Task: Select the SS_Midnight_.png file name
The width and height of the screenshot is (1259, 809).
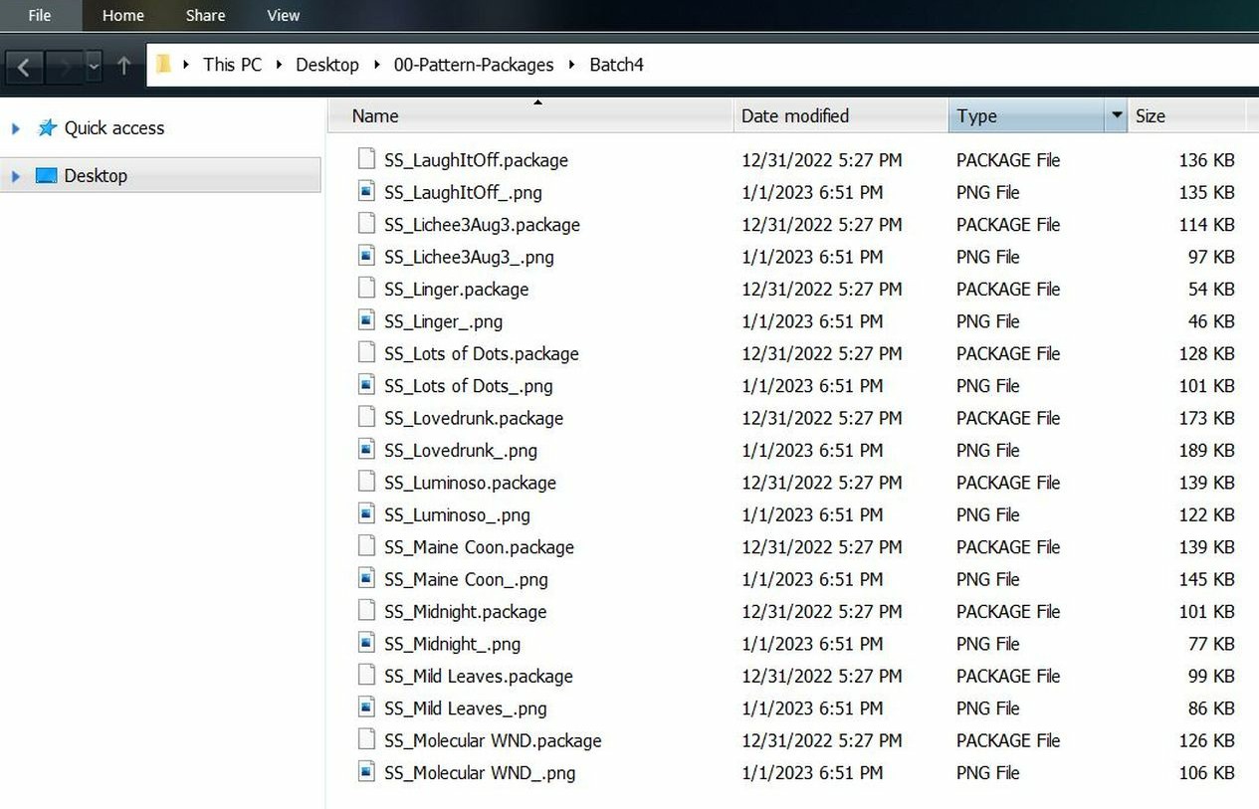Action: (x=452, y=644)
